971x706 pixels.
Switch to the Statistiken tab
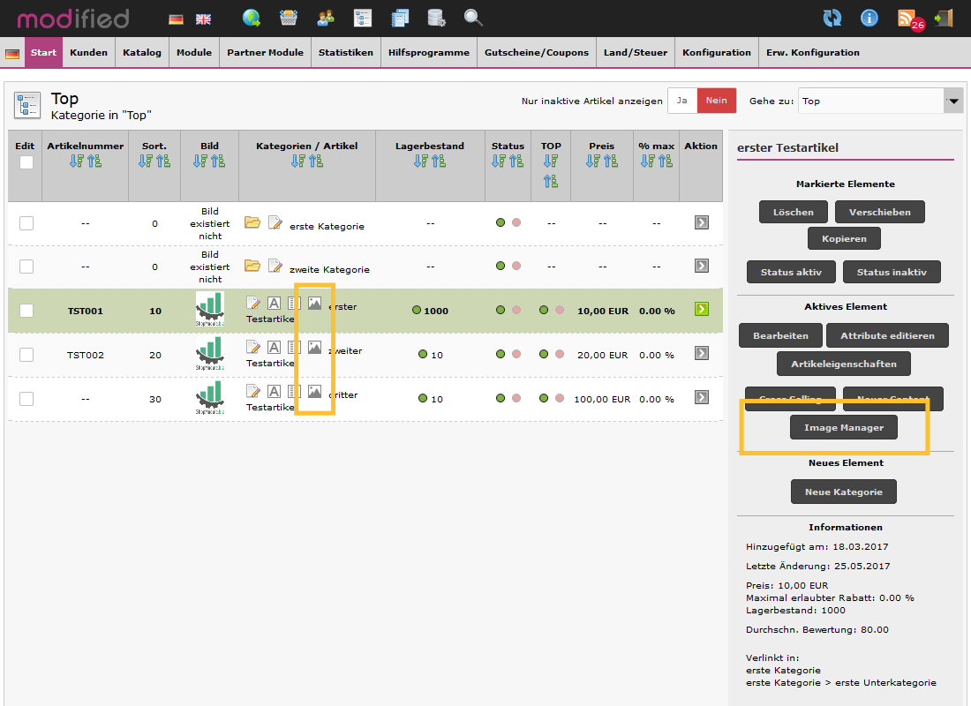pos(345,52)
